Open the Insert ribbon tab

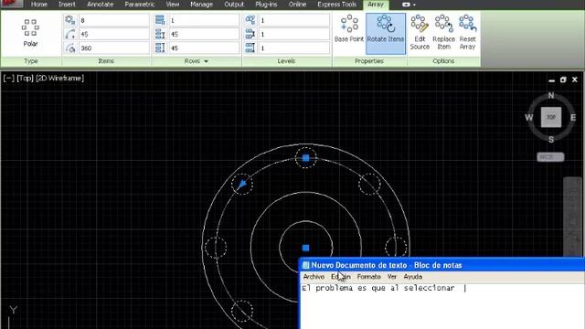click(x=67, y=5)
